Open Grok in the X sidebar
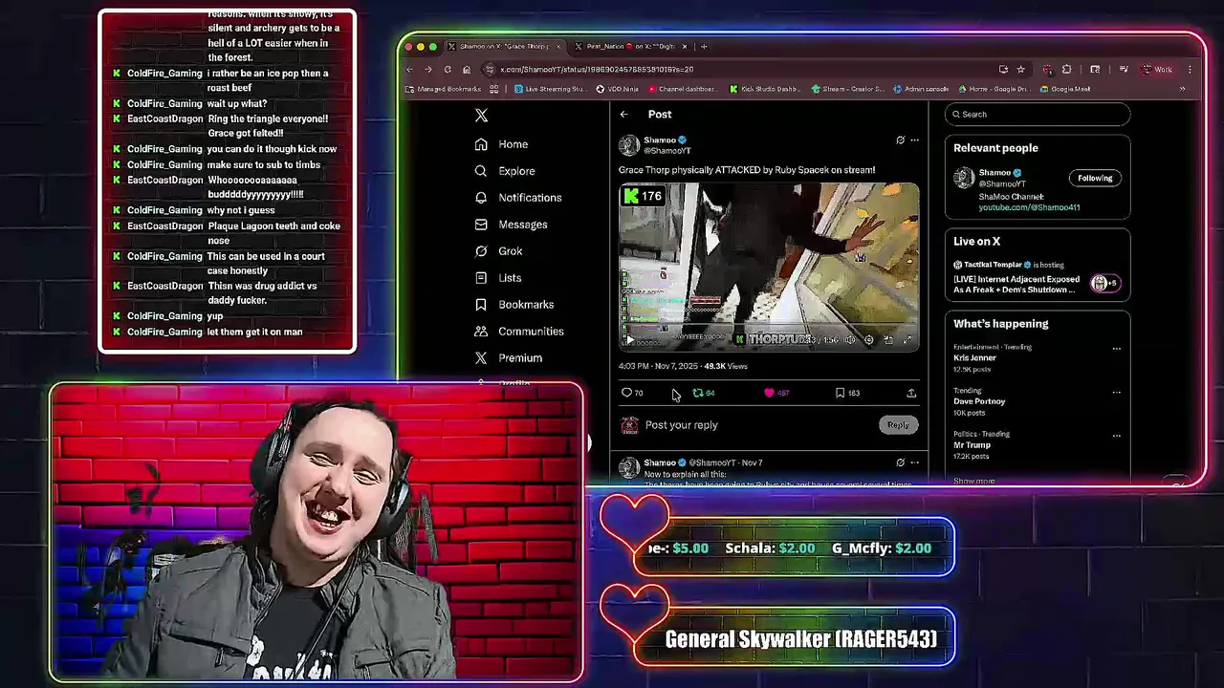This screenshot has width=1224, height=688. (x=498, y=251)
